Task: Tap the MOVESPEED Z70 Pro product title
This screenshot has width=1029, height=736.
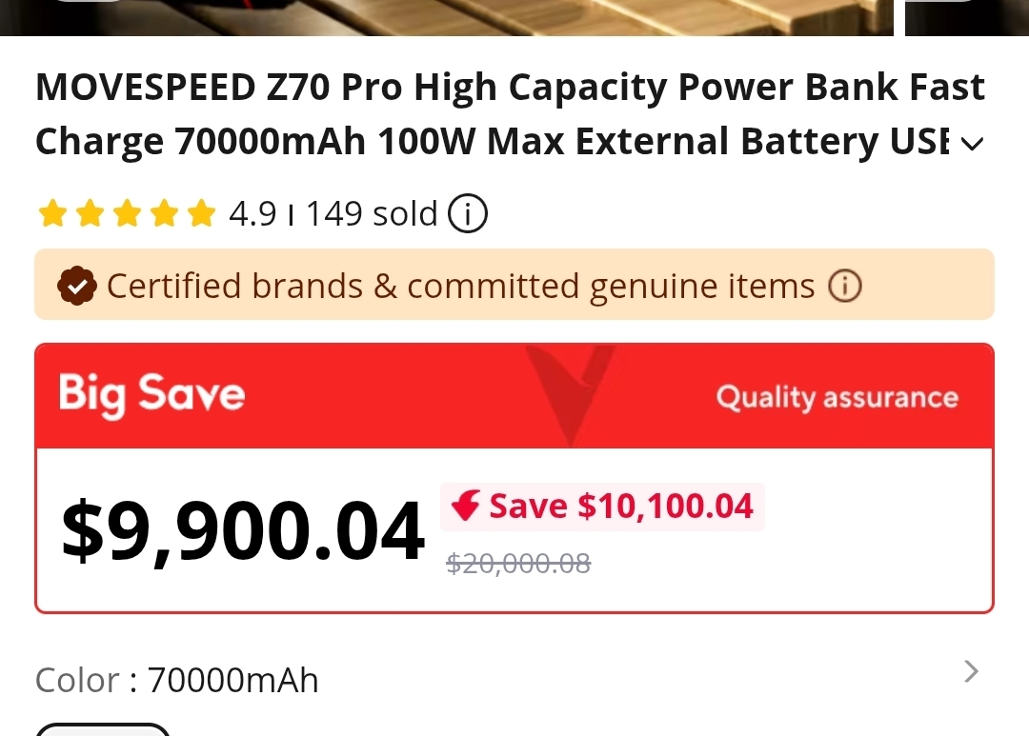Action: 510,114
